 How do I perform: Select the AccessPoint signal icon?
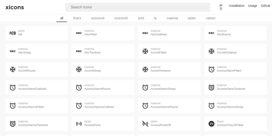click(79, 124)
